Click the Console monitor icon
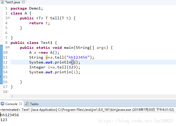The height and width of the screenshot is (126, 176). coord(2,104)
